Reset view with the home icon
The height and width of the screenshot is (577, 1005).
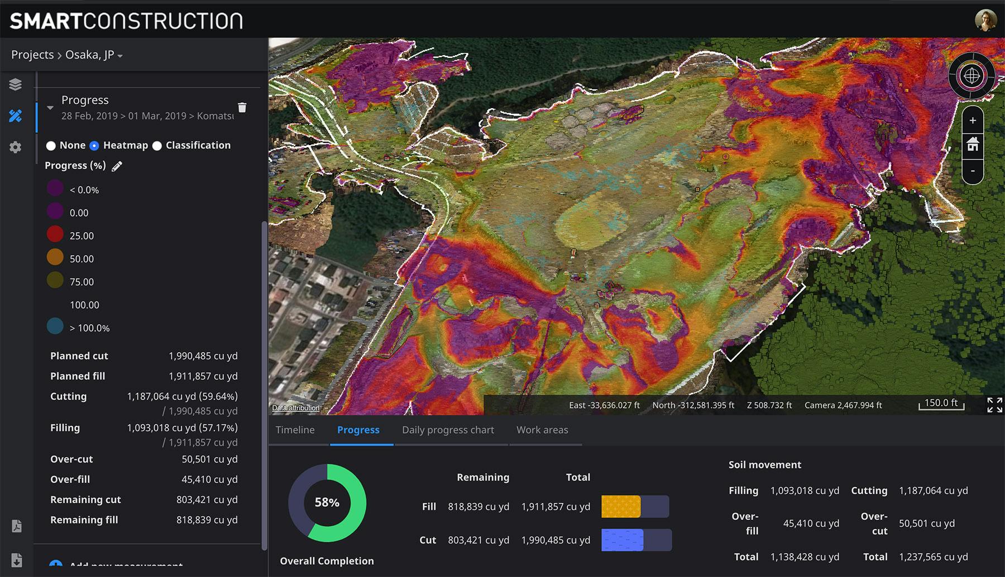tap(973, 144)
